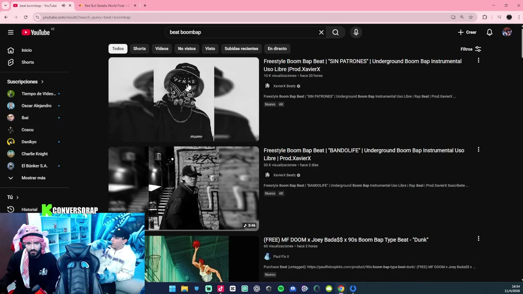Play the SIN PATRONES thumbnail
The height and width of the screenshot is (294, 523).
click(x=183, y=99)
